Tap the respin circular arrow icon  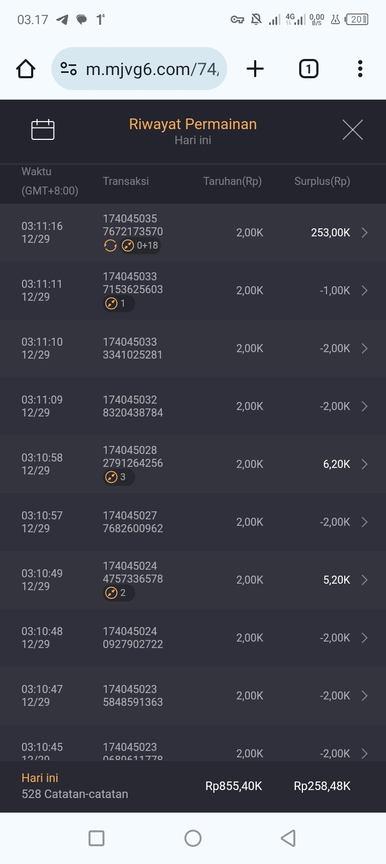click(110, 245)
